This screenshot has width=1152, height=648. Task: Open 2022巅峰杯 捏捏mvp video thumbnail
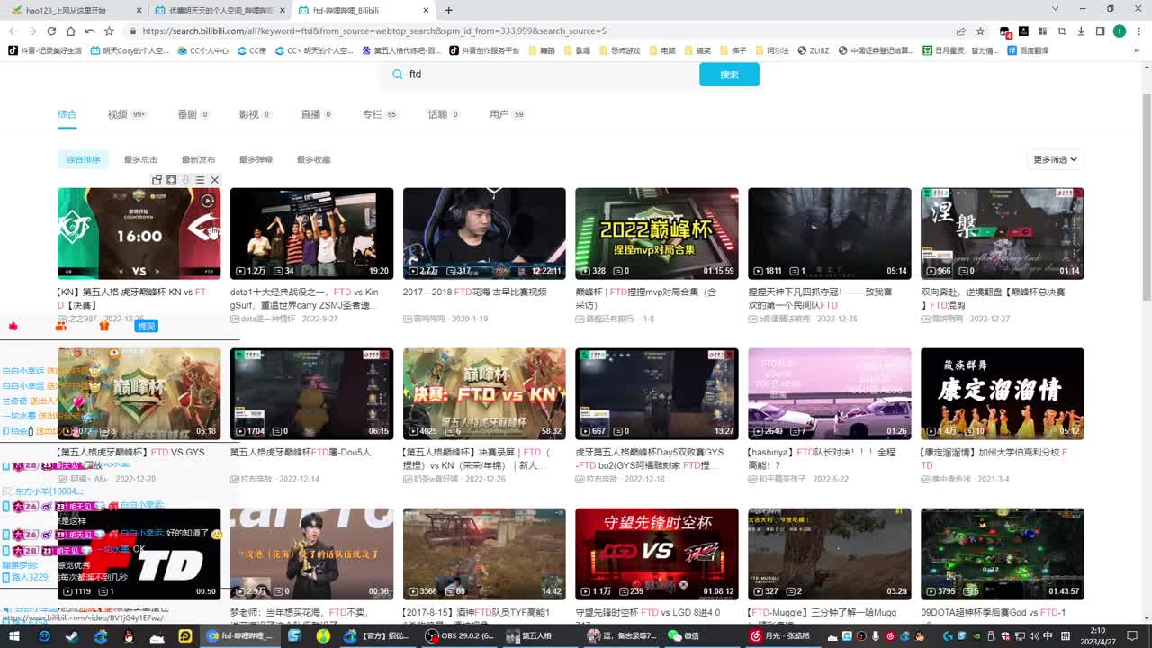[657, 233]
